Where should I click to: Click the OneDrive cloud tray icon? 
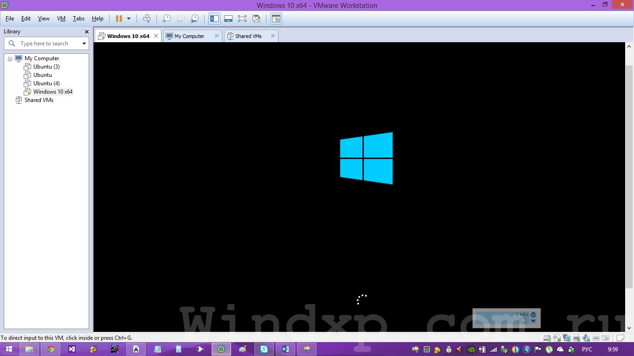tap(560, 350)
